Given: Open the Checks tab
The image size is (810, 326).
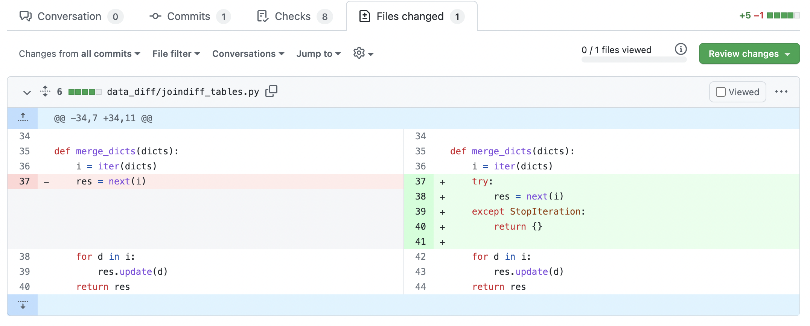Looking at the screenshot, I should click(294, 16).
